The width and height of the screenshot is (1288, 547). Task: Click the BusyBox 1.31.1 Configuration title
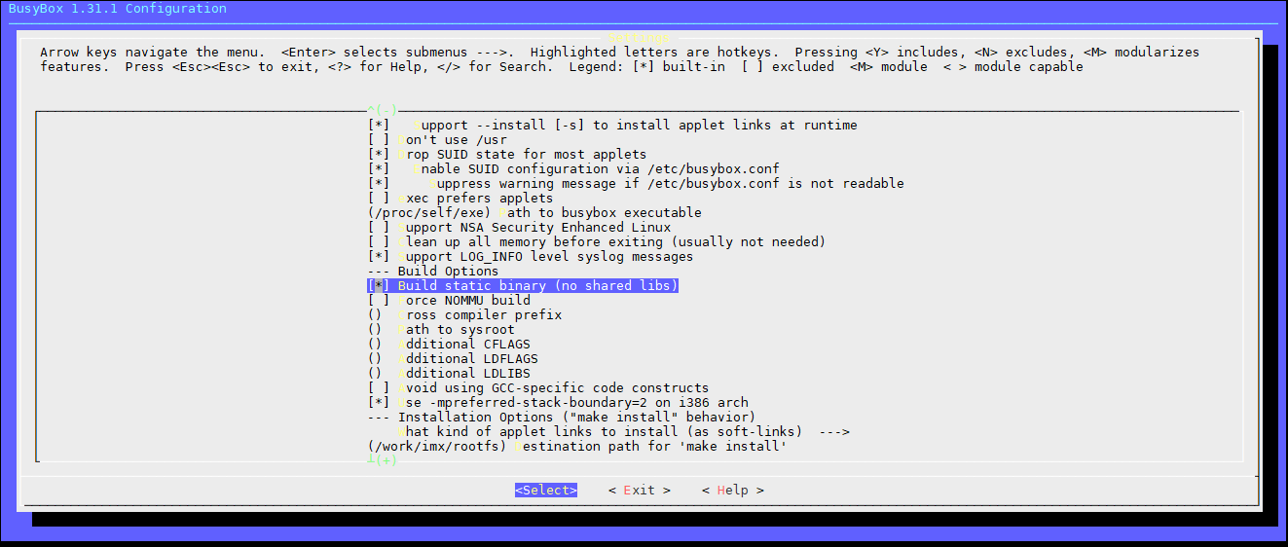point(118,9)
